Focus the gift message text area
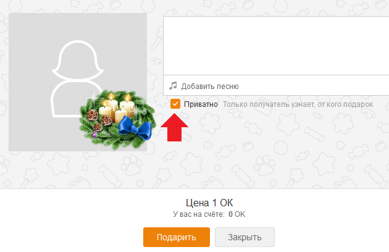This screenshot has height=252, width=389. 276,46
